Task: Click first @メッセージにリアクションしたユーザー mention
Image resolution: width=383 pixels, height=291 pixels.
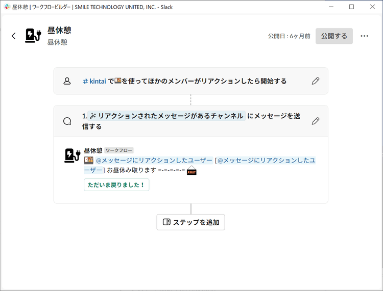Action: (154, 161)
